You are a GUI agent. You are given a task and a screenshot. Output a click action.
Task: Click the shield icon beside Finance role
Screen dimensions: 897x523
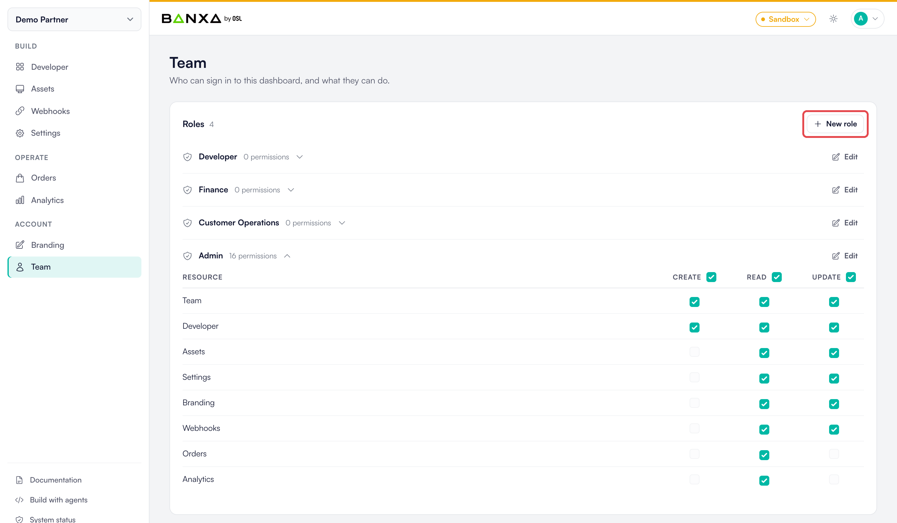(x=187, y=190)
